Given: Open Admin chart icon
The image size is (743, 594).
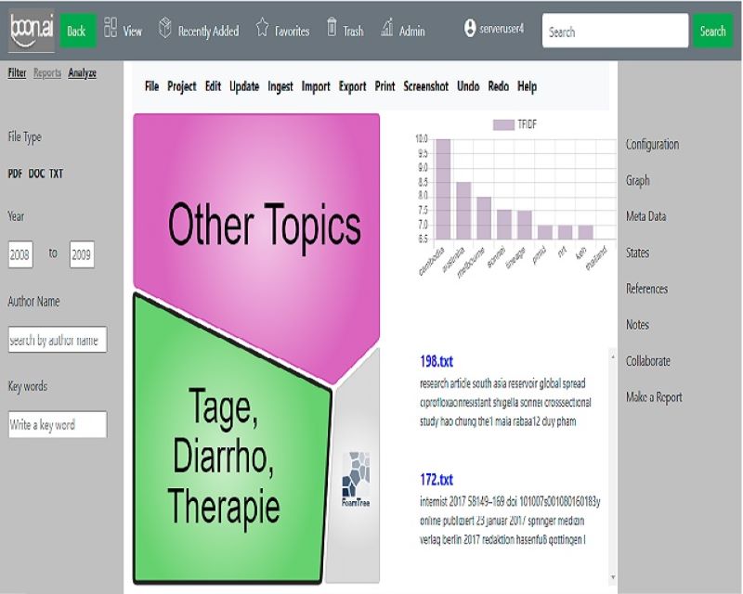Looking at the screenshot, I should 386,29.
